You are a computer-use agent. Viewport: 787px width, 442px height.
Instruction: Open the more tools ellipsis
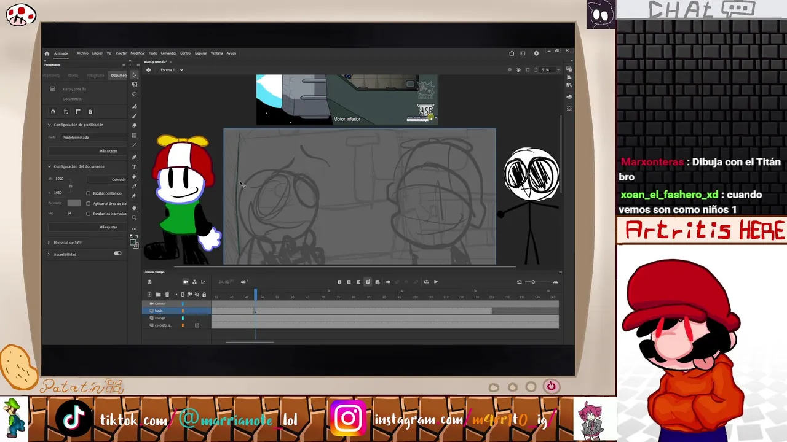(135, 228)
